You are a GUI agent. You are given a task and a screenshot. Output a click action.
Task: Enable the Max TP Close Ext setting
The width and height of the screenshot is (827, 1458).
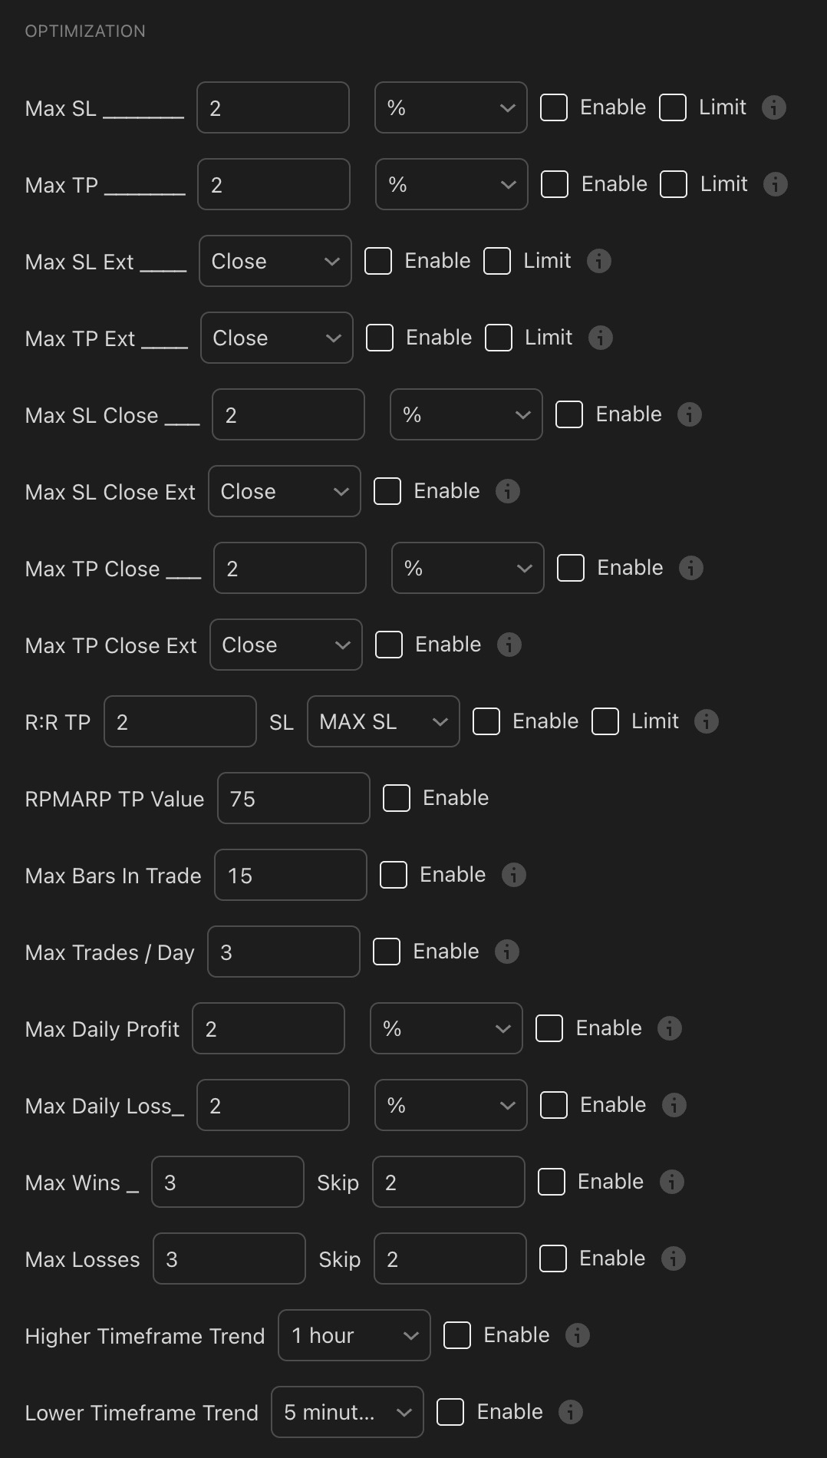[x=389, y=645]
